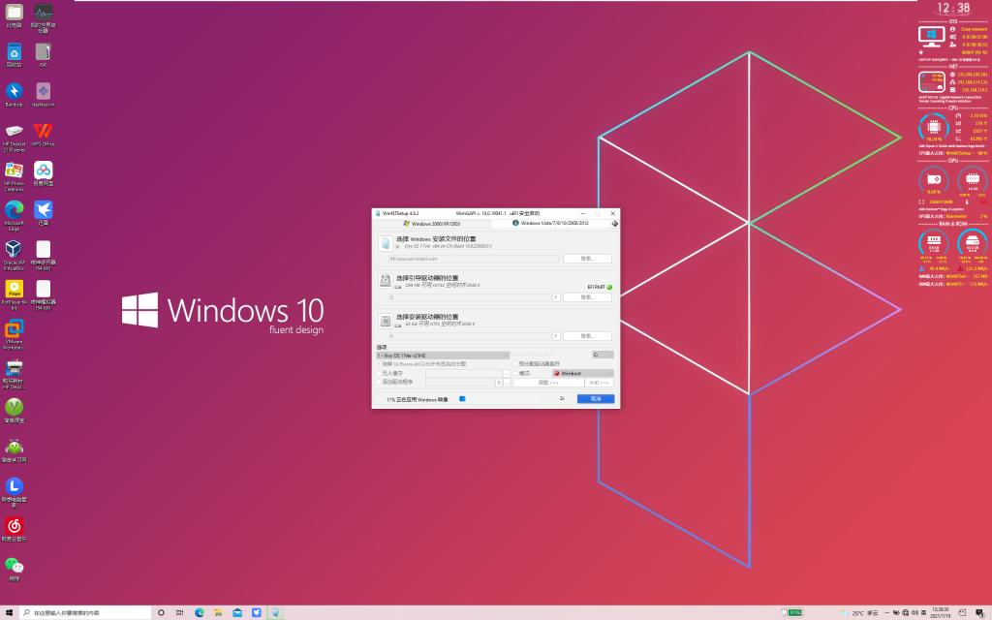Click 搜索 for the boot drive Z:
The height and width of the screenshot is (620, 992).
(587, 297)
